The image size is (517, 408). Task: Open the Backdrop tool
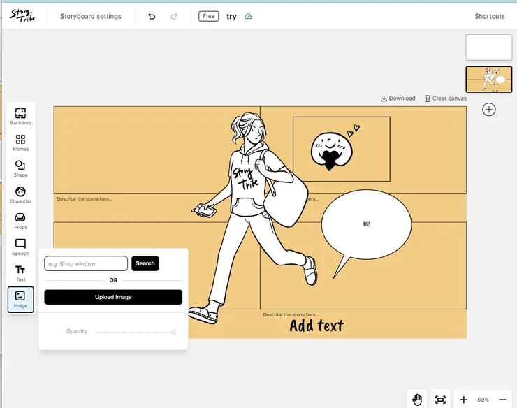point(20,116)
